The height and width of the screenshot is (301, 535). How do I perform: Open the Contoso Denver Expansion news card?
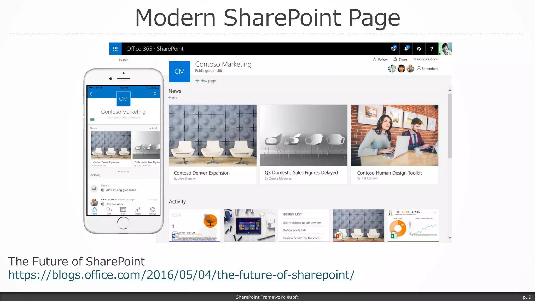213,144
